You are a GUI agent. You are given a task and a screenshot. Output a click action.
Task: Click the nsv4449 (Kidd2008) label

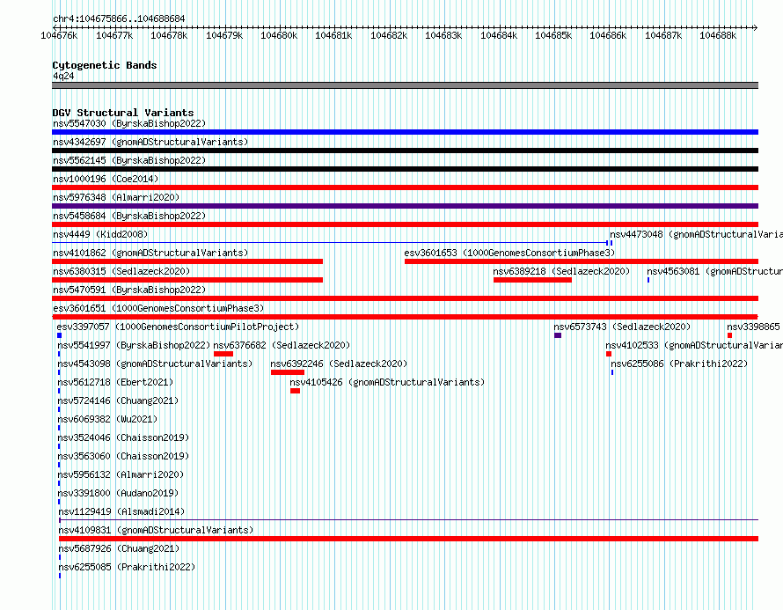tap(100, 234)
